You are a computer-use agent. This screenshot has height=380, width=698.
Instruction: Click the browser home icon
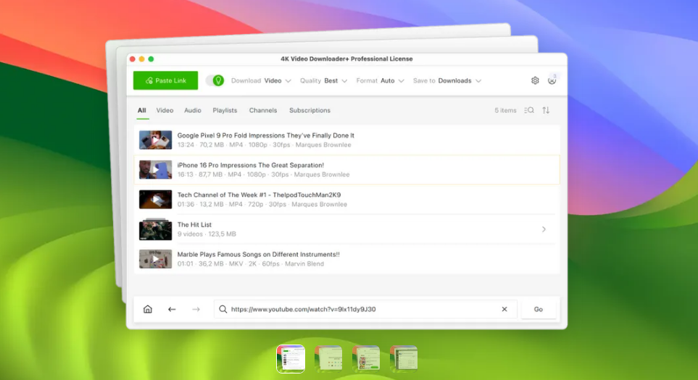[x=148, y=309]
